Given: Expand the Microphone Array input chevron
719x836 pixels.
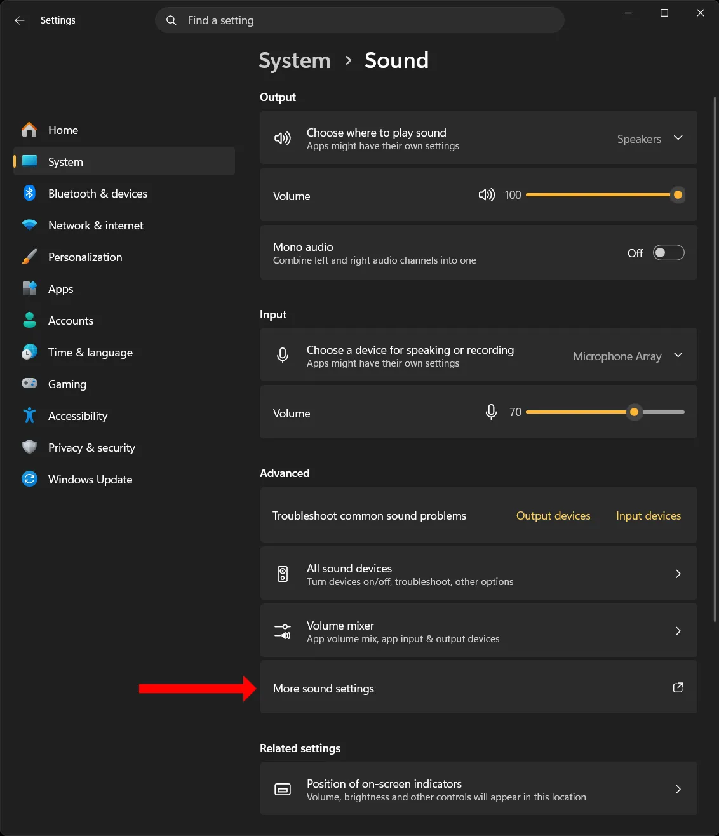Looking at the screenshot, I should (678, 355).
